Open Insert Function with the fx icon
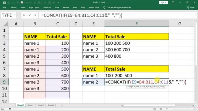Viewport: 198px width, 111px height. tap(35, 15)
